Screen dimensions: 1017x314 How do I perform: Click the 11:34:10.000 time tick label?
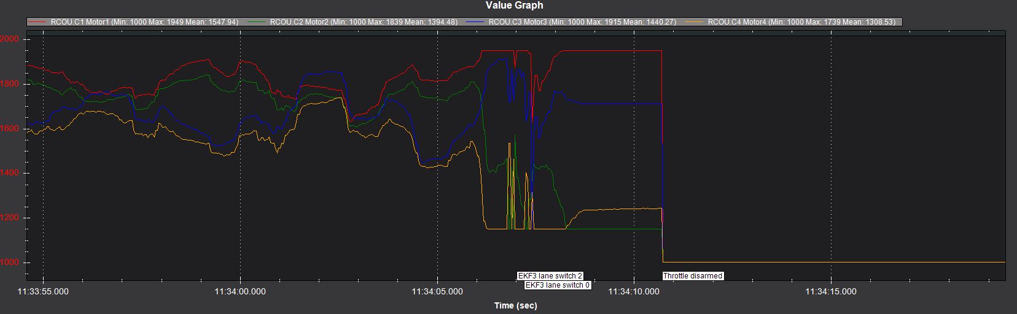(634, 292)
